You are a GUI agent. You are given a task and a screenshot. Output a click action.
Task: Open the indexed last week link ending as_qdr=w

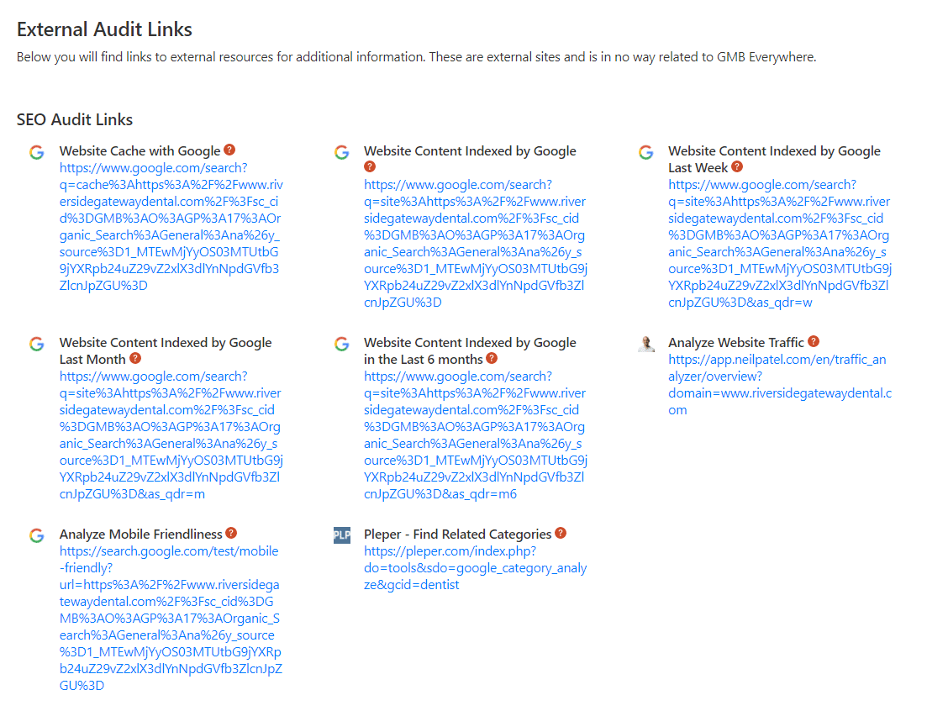tap(779, 244)
